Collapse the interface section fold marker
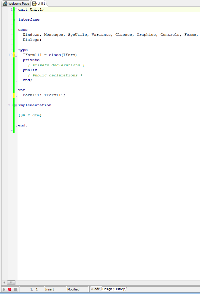Viewport: 200px width, 294px height. (x=16, y=20)
